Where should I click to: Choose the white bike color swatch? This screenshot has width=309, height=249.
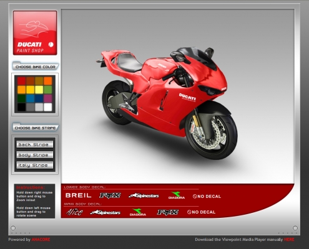[x=48, y=107]
